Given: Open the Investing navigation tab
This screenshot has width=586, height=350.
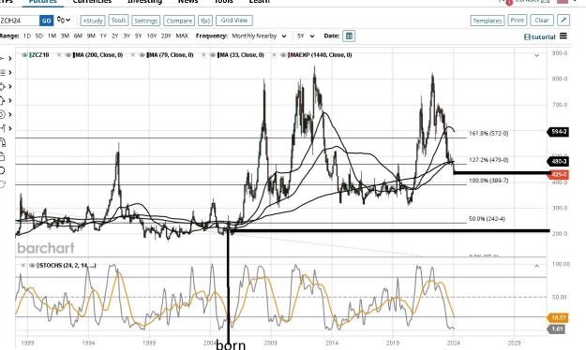Looking at the screenshot, I should tap(144, 2).
